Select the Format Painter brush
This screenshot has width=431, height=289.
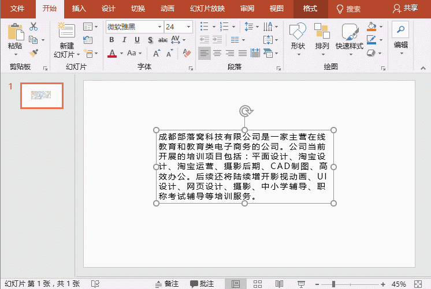(x=34, y=53)
